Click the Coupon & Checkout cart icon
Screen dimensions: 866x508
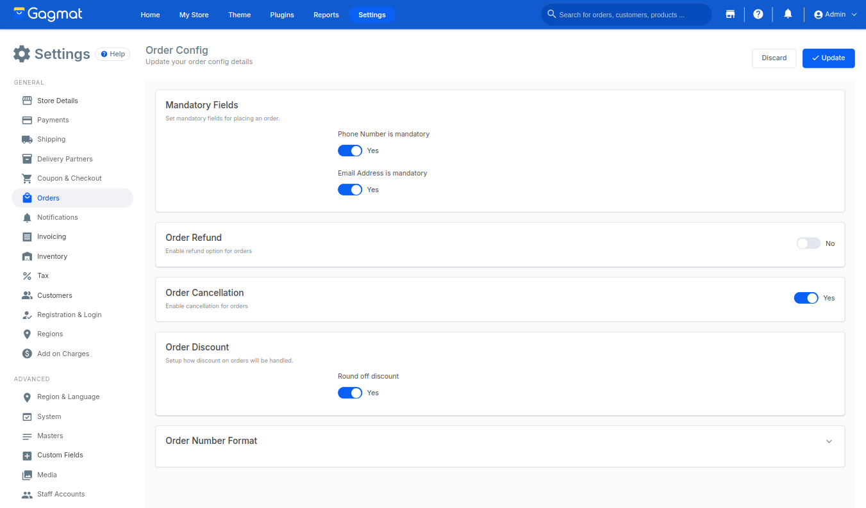click(x=27, y=178)
